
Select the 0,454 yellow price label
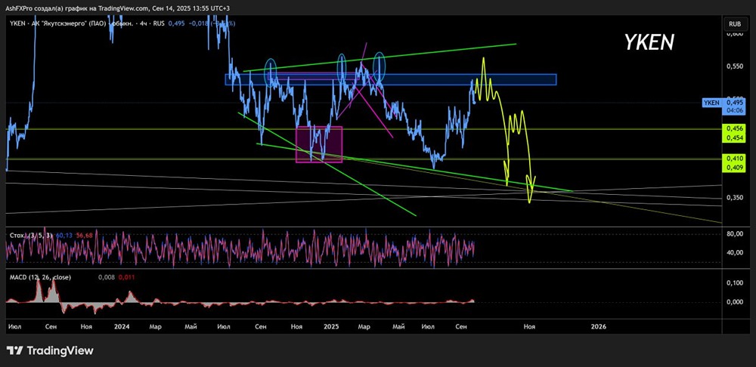(733, 137)
